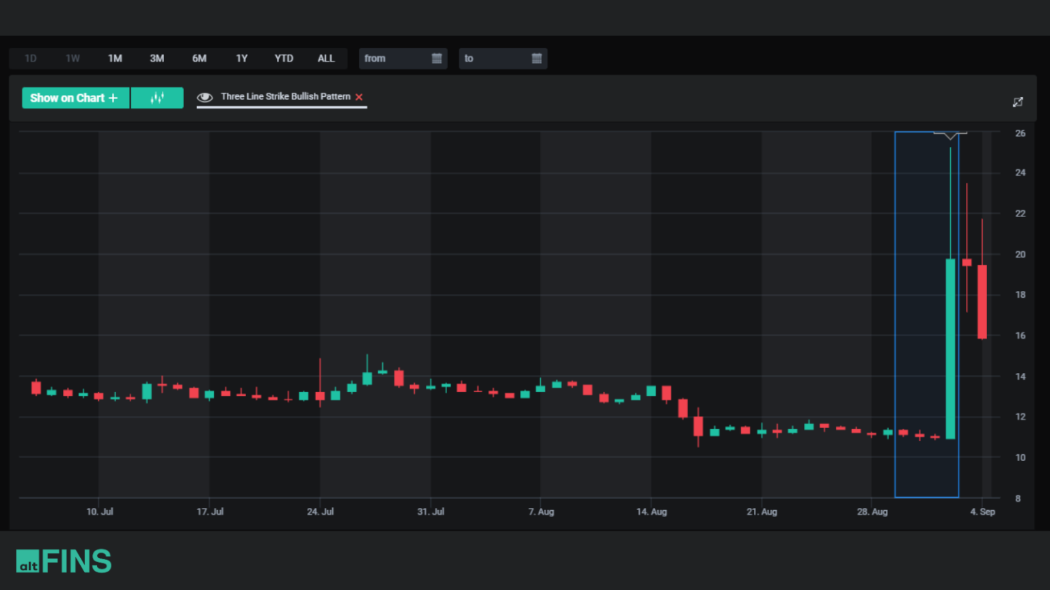Remove Three Line Strike Bullish Pattern with red X
This screenshot has width=1050, height=590.
(359, 97)
